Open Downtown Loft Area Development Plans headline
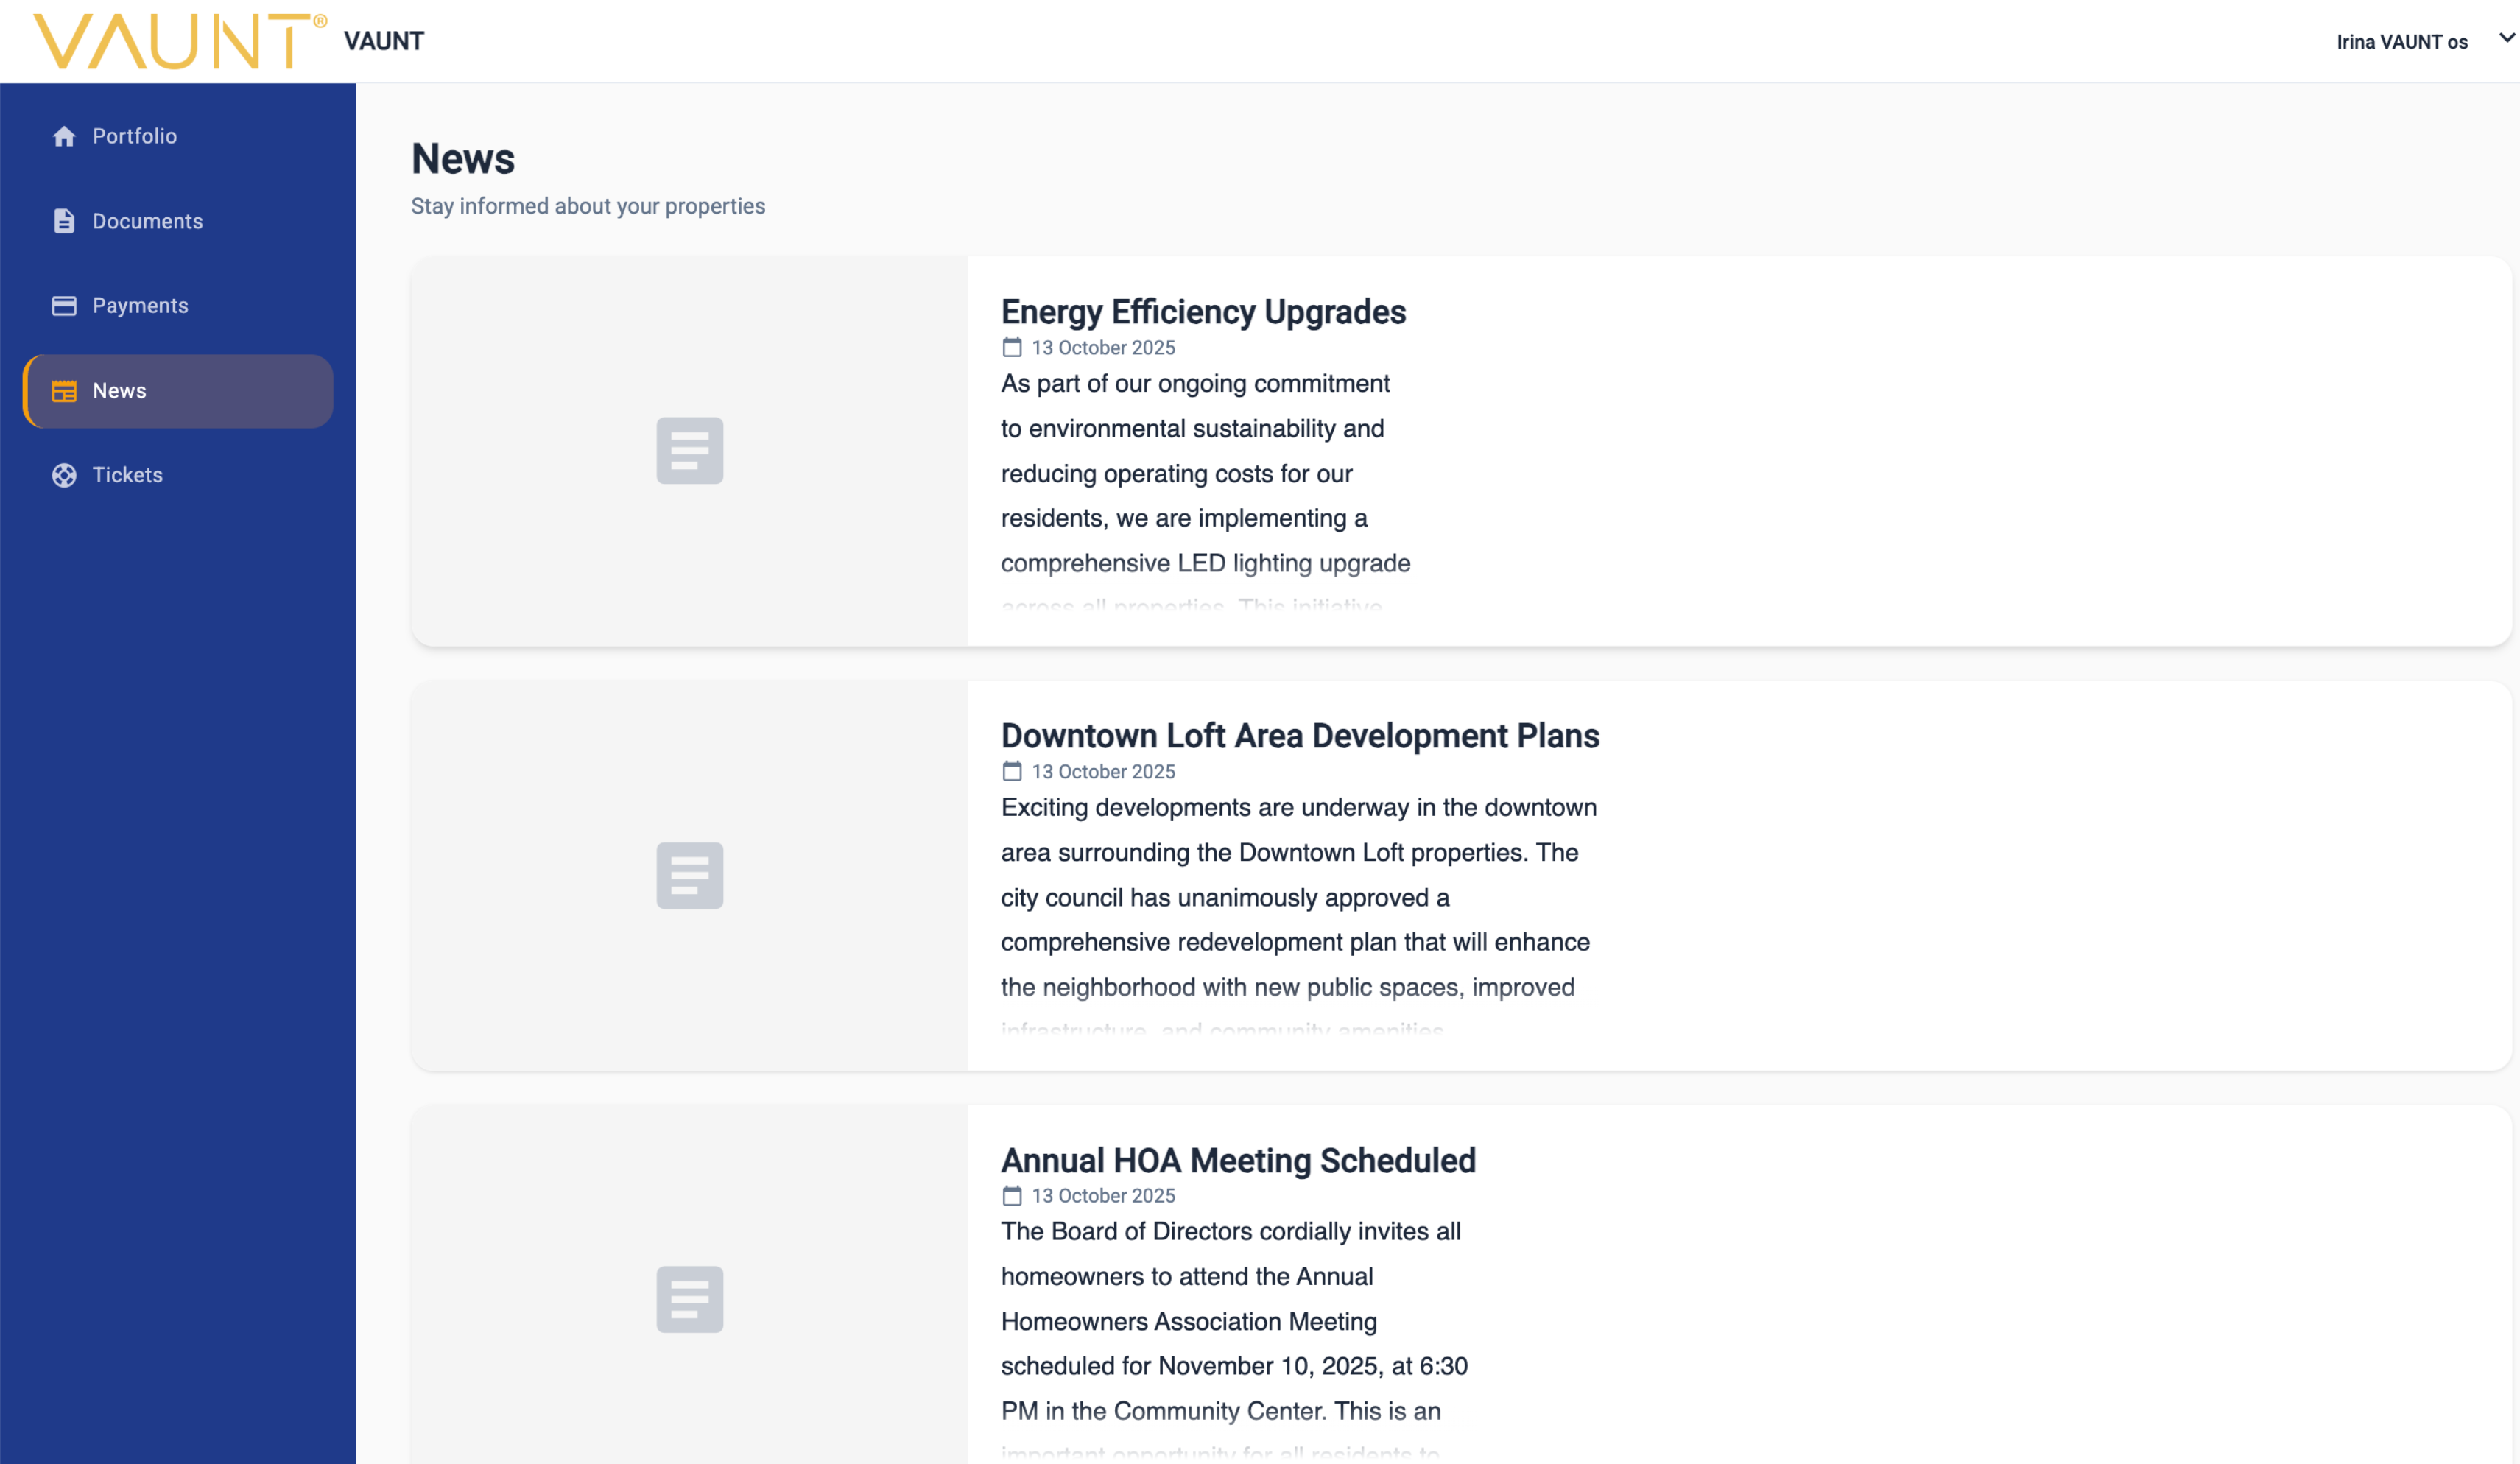Viewport: 2520px width, 1464px height. click(x=1299, y=736)
